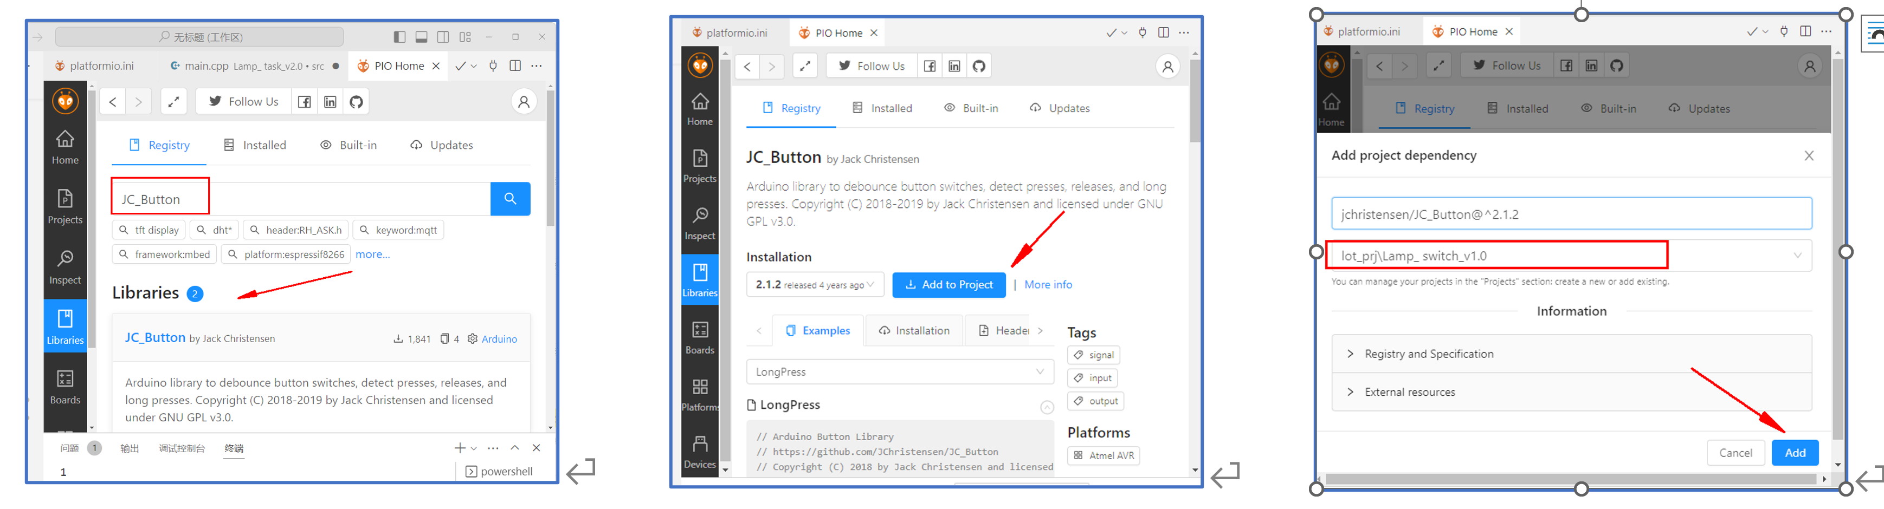Open the new terminal dropdown arrow in the left window
Image resolution: width=1884 pixels, height=509 pixels.
474,448
